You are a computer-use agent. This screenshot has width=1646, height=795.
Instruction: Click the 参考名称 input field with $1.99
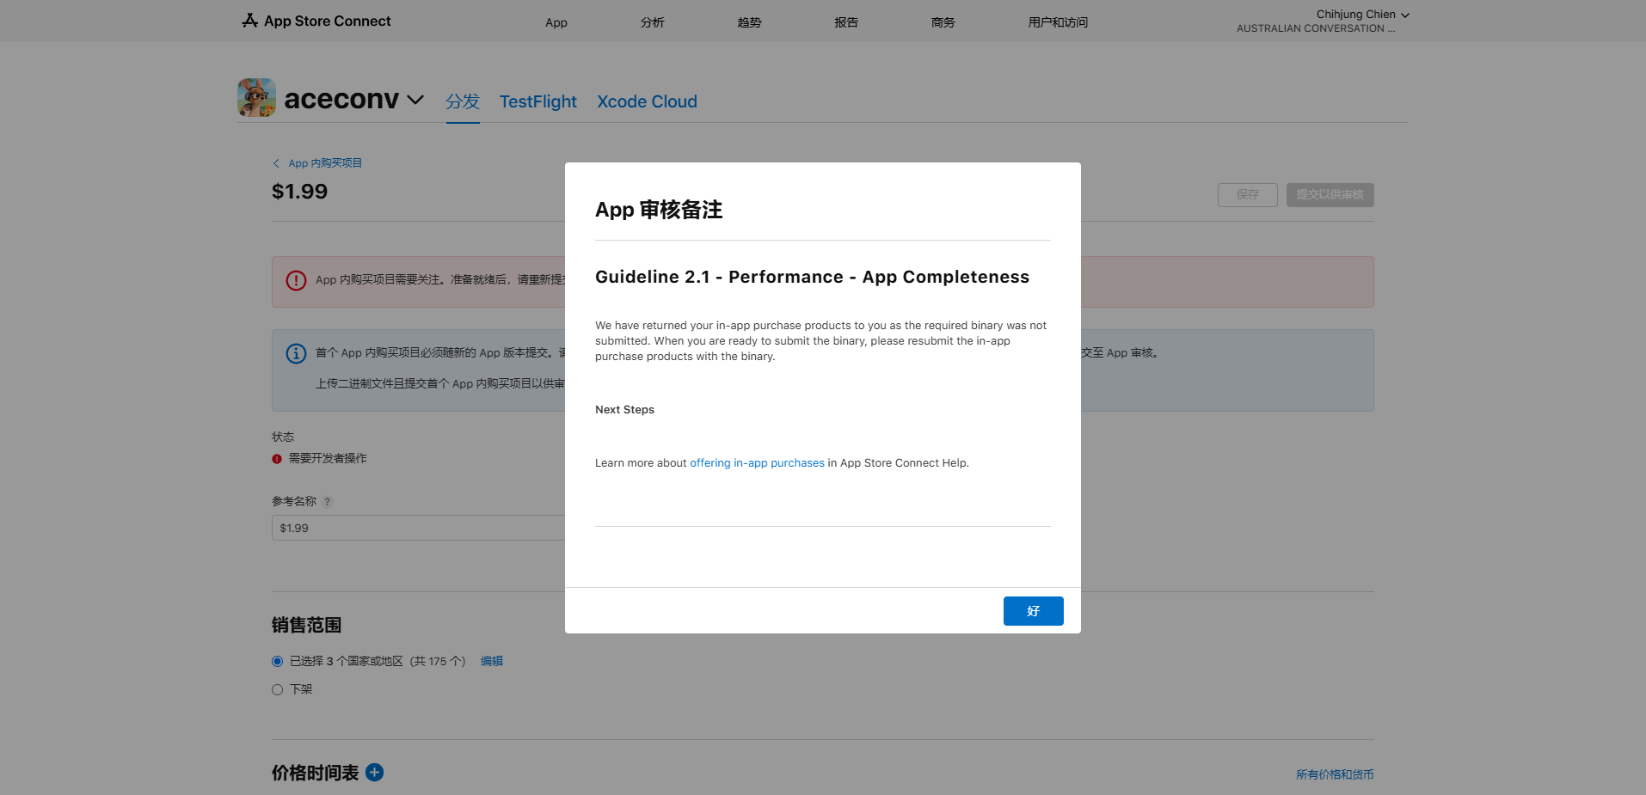(x=418, y=528)
